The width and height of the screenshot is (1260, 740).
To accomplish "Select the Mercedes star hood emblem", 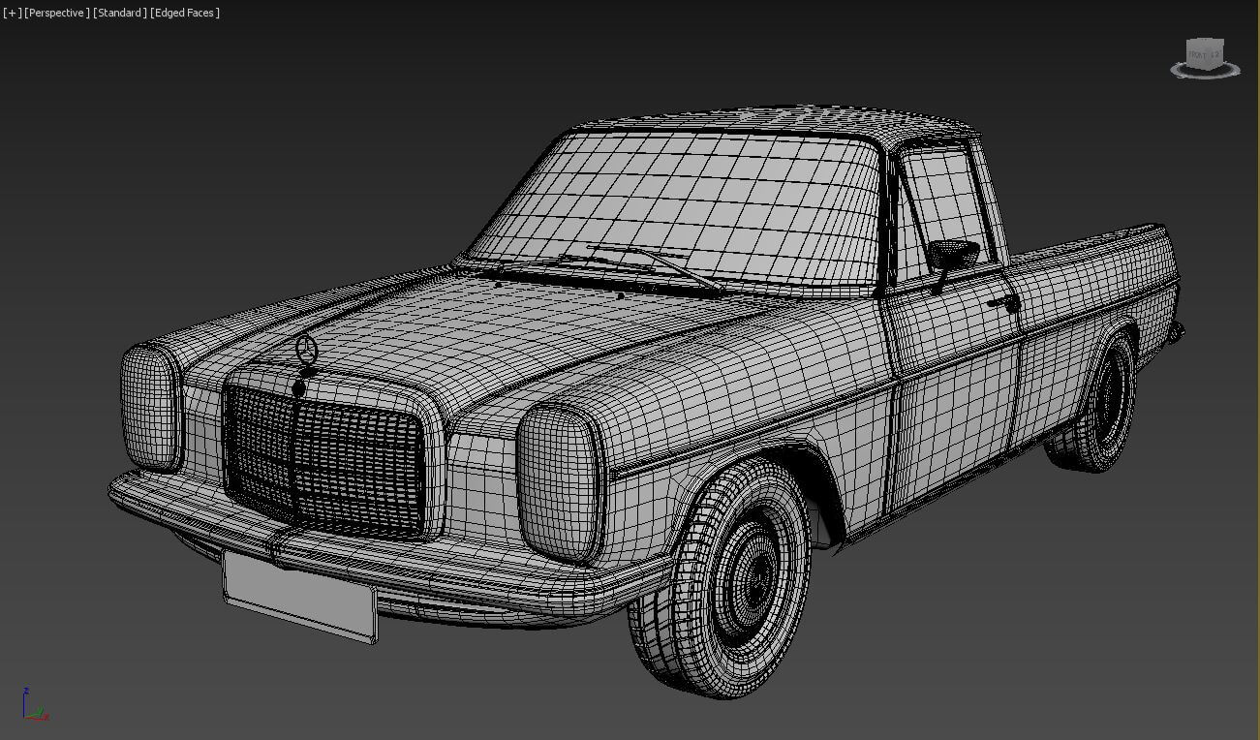I will [x=306, y=352].
